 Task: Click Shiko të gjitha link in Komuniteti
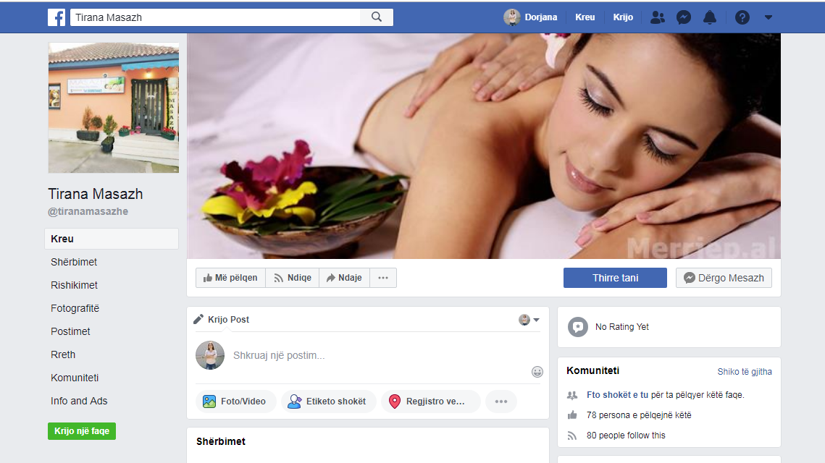click(745, 372)
